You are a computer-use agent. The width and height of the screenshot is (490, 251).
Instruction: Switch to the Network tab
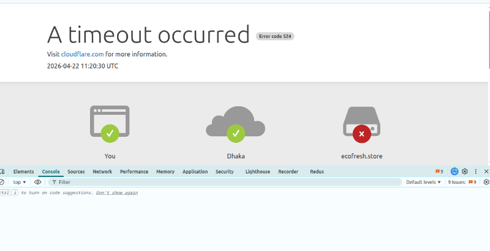(x=102, y=172)
